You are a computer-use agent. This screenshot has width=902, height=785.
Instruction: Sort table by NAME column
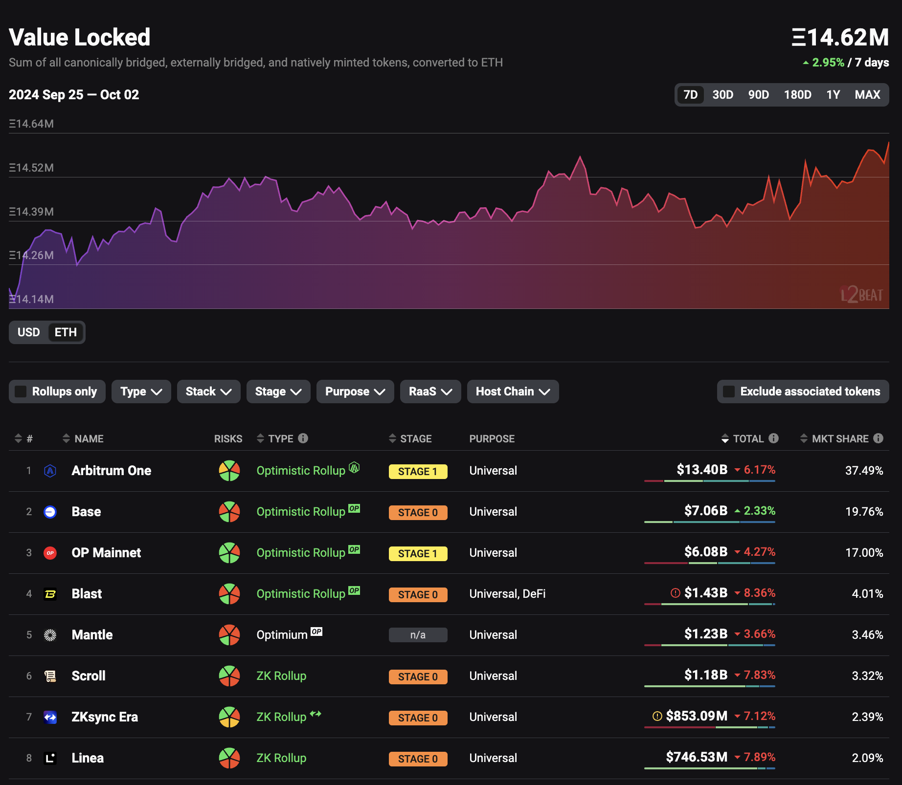point(83,438)
